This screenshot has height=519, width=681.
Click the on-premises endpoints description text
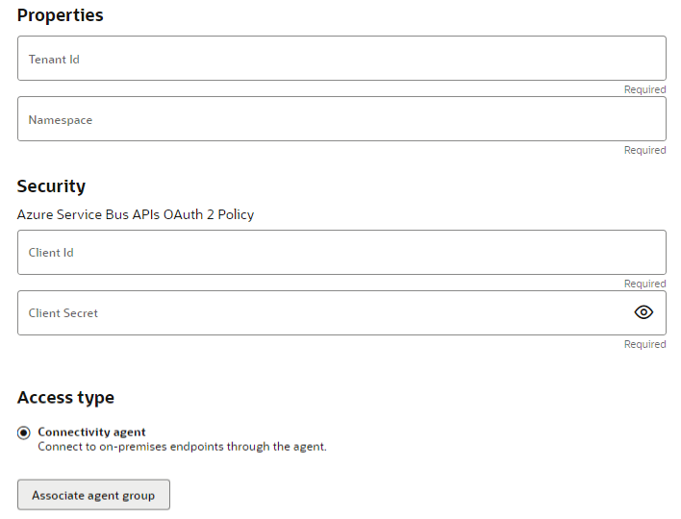coord(182,447)
